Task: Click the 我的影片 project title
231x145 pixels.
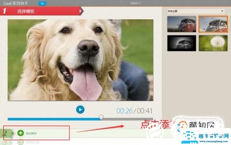Action: pos(135,3)
